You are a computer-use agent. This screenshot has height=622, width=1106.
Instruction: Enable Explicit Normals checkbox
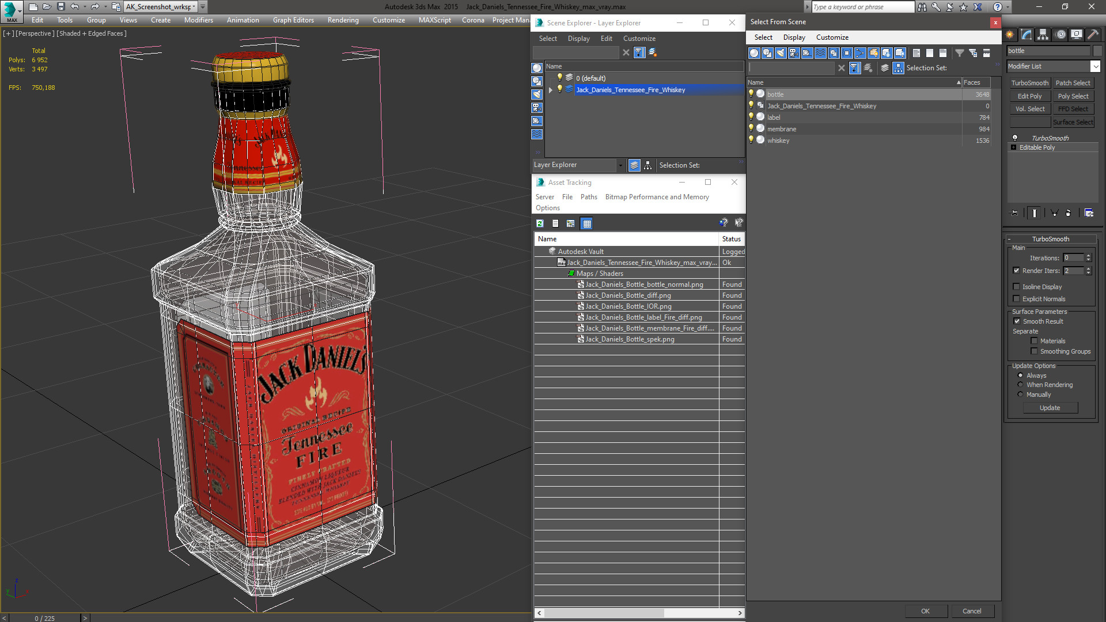(x=1016, y=299)
